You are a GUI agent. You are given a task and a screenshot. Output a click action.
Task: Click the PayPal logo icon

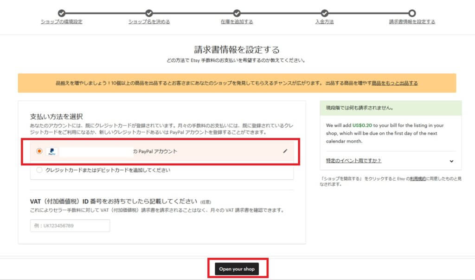[52, 151]
